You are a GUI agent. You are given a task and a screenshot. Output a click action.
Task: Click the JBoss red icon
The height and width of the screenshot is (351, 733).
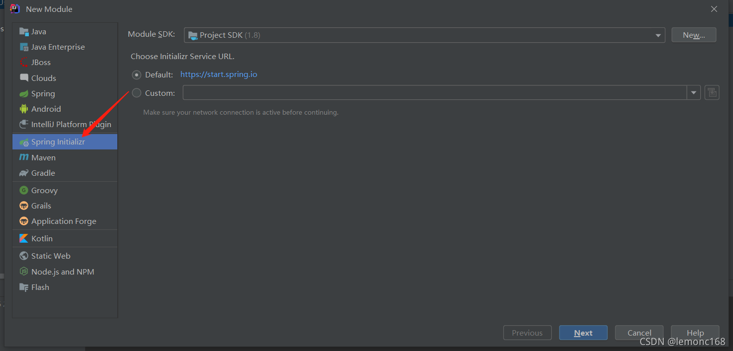(24, 63)
